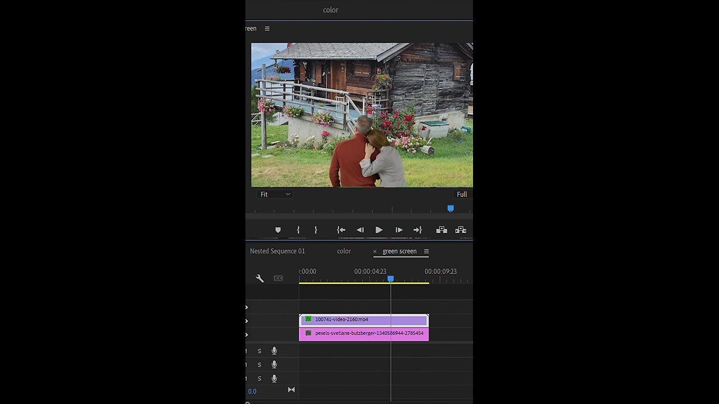
Task: Open the Program Monitor panel menu
Action: pos(267,29)
